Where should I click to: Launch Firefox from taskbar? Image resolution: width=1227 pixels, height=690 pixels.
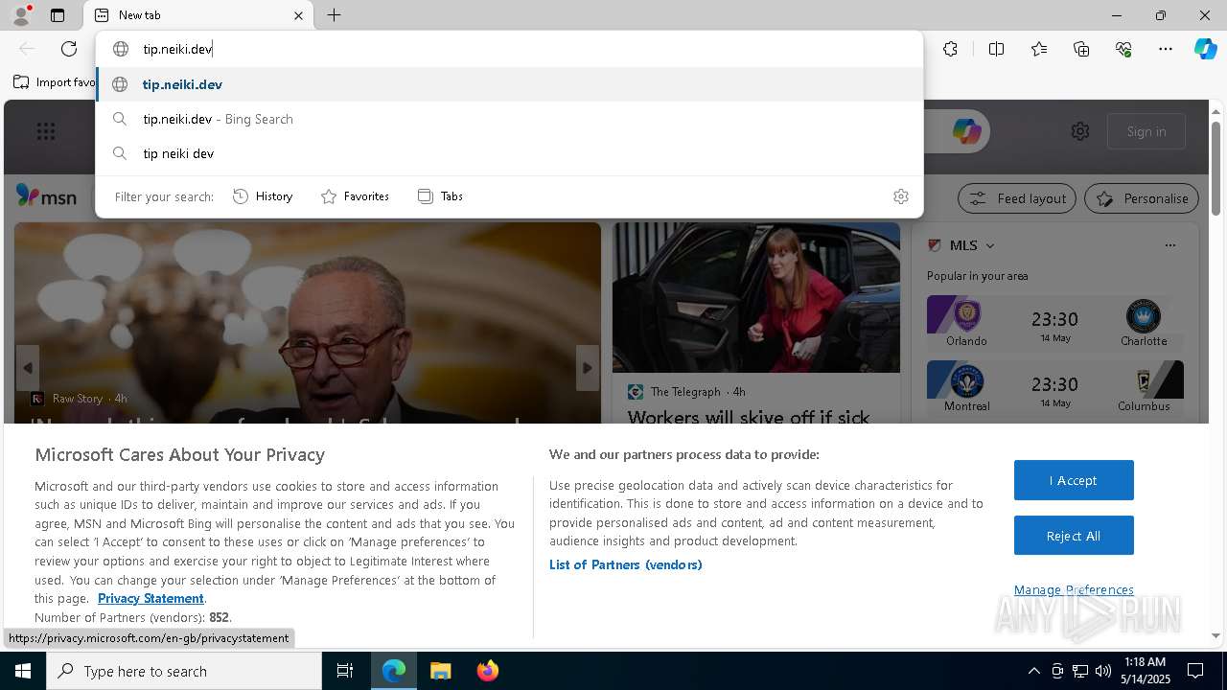click(x=487, y=671)
